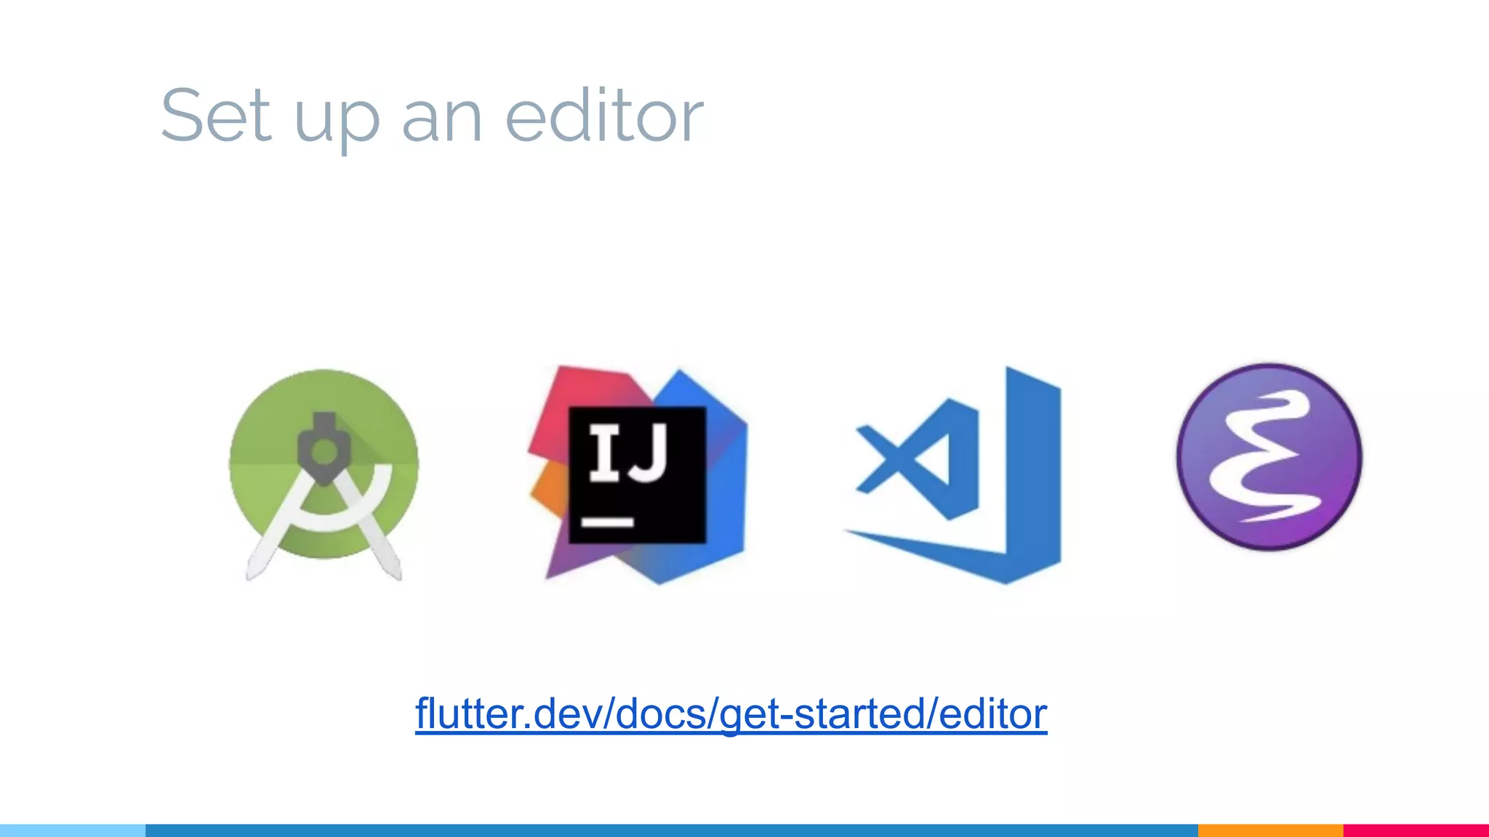Click the white underscore in IJ logo
1489x837 pixels.
point(608,522)
